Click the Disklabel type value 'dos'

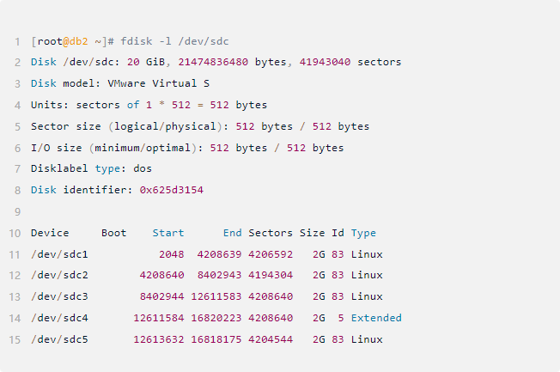click(143, 168)
